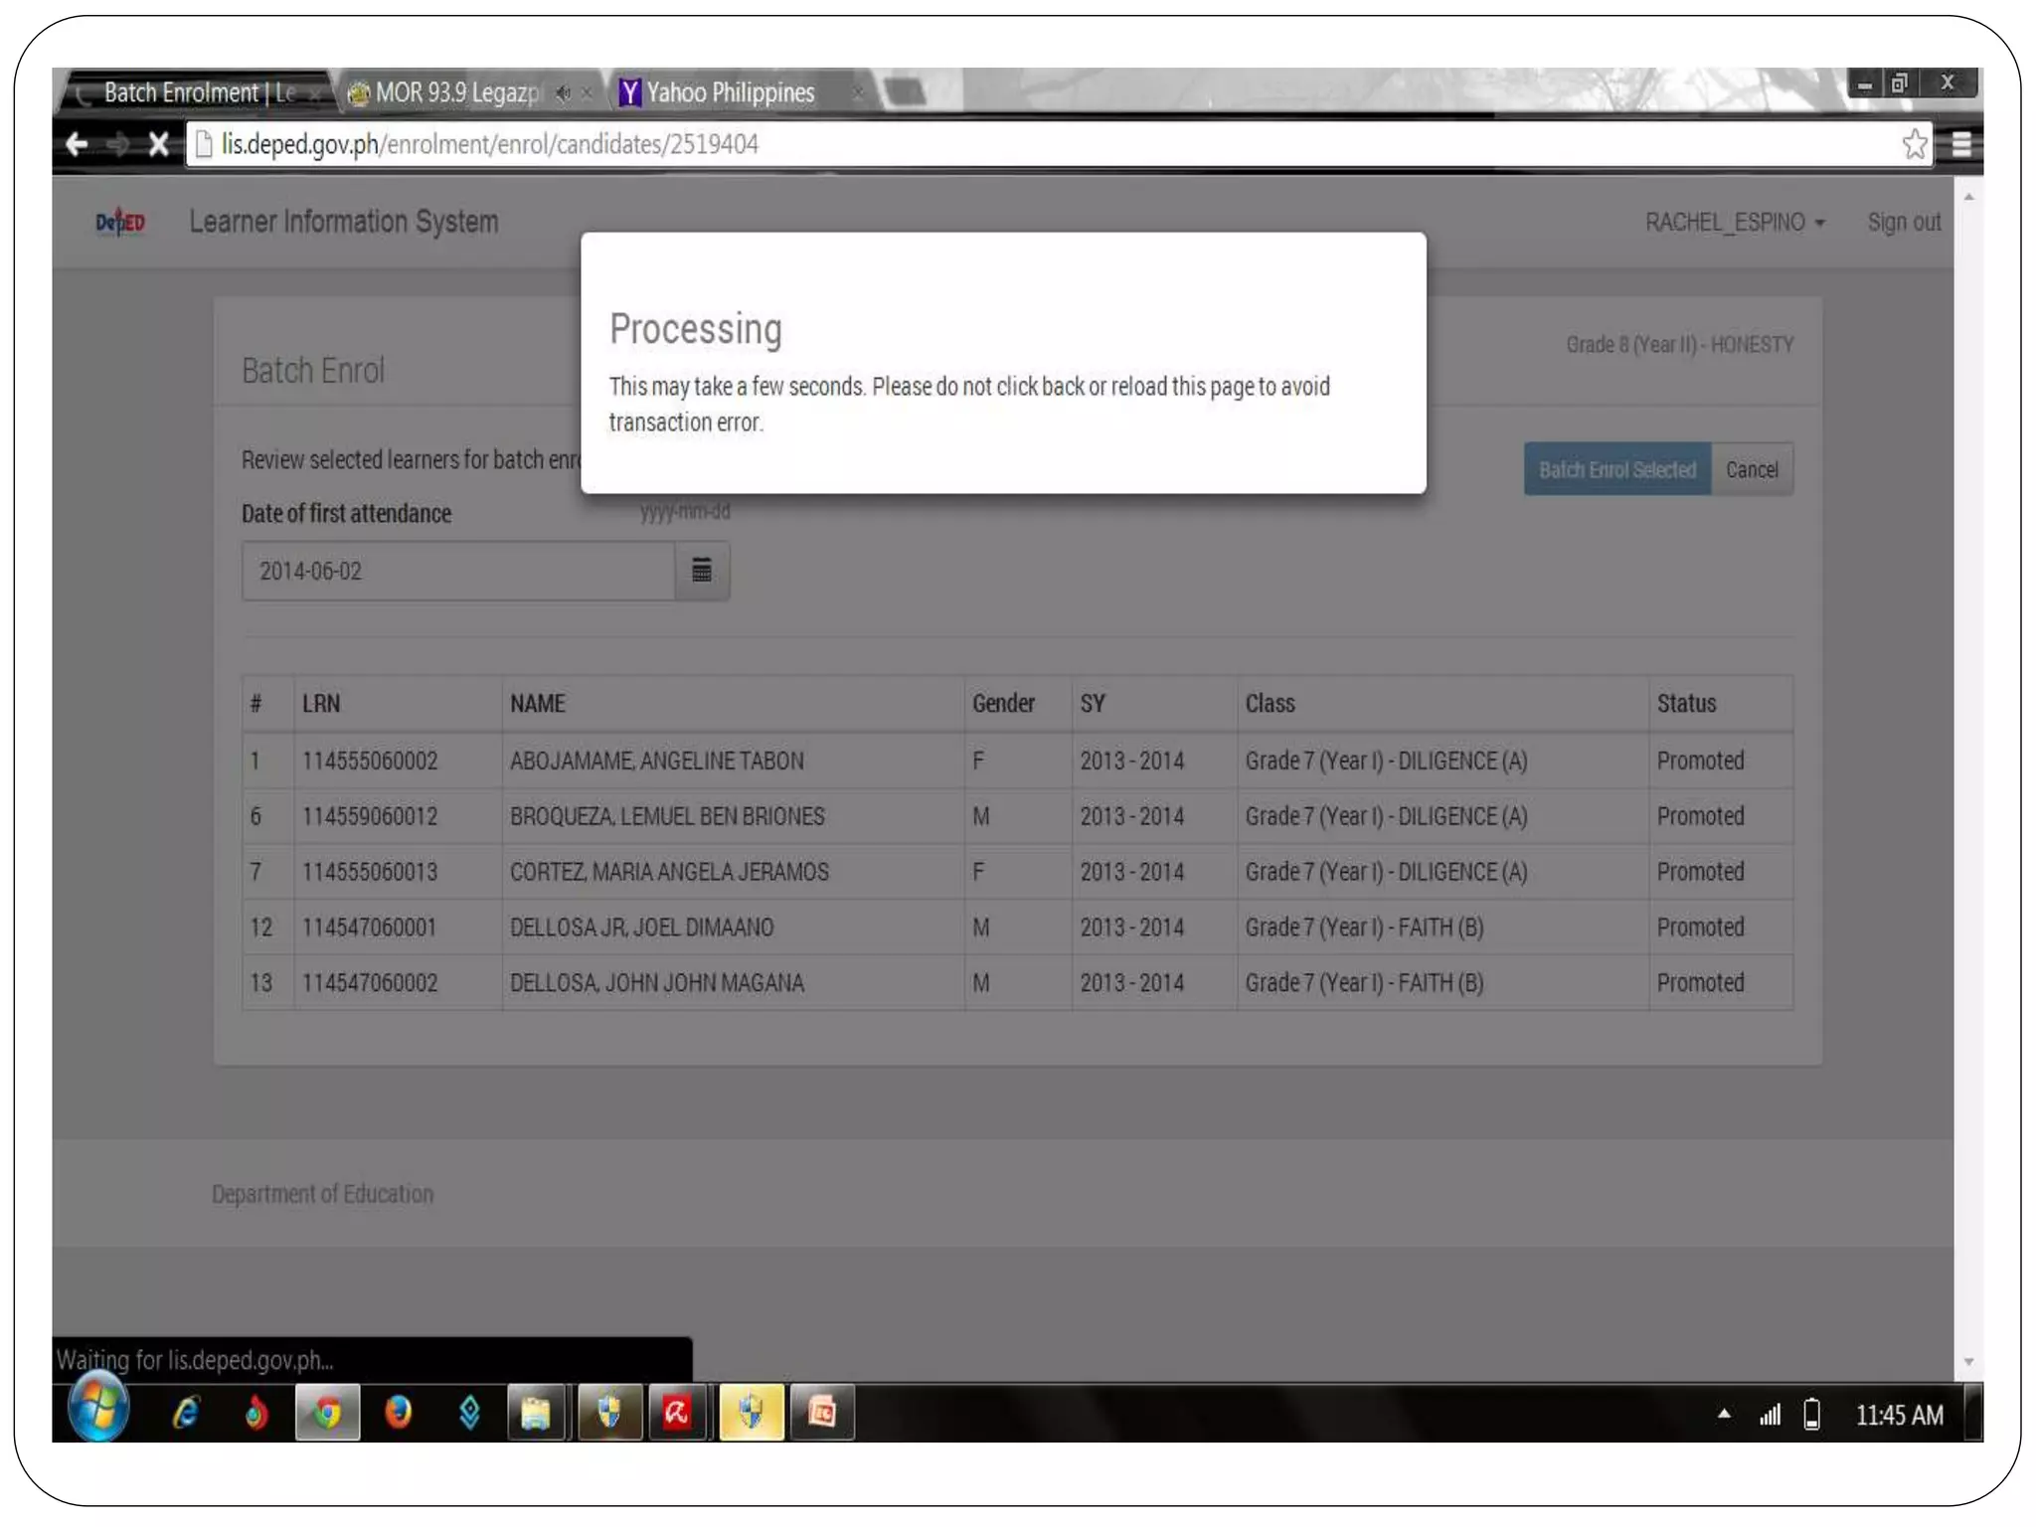Image resolution: width=2036 pixels, height=1527 pixels.
Task: Show hidden system tray icons
Action: coord(1724,1414)
